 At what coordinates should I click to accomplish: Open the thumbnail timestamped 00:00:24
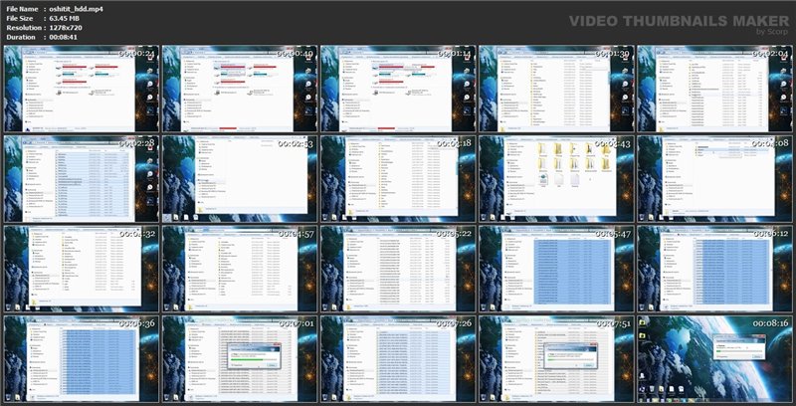tap(80, 88)
